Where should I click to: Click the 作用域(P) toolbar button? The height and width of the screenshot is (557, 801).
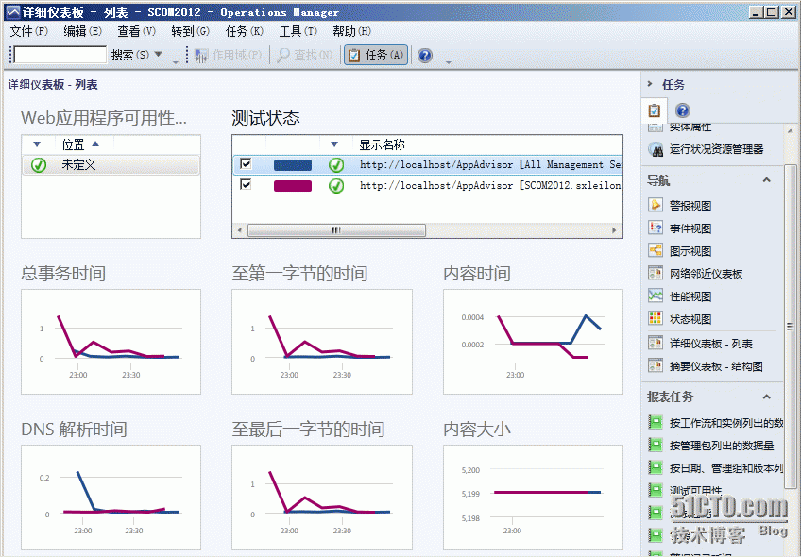(228, 55)
